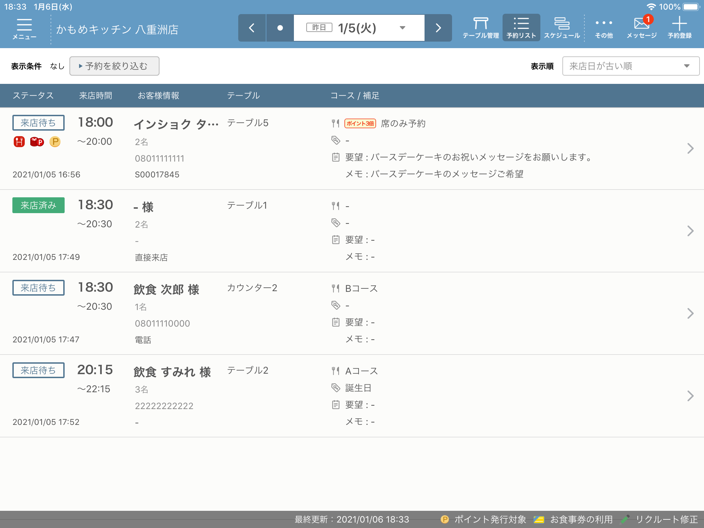Image resolution: width=704 pixels, height=528 pixels.
Task: Click the 来店時間 column header
Action: [96, 96]
